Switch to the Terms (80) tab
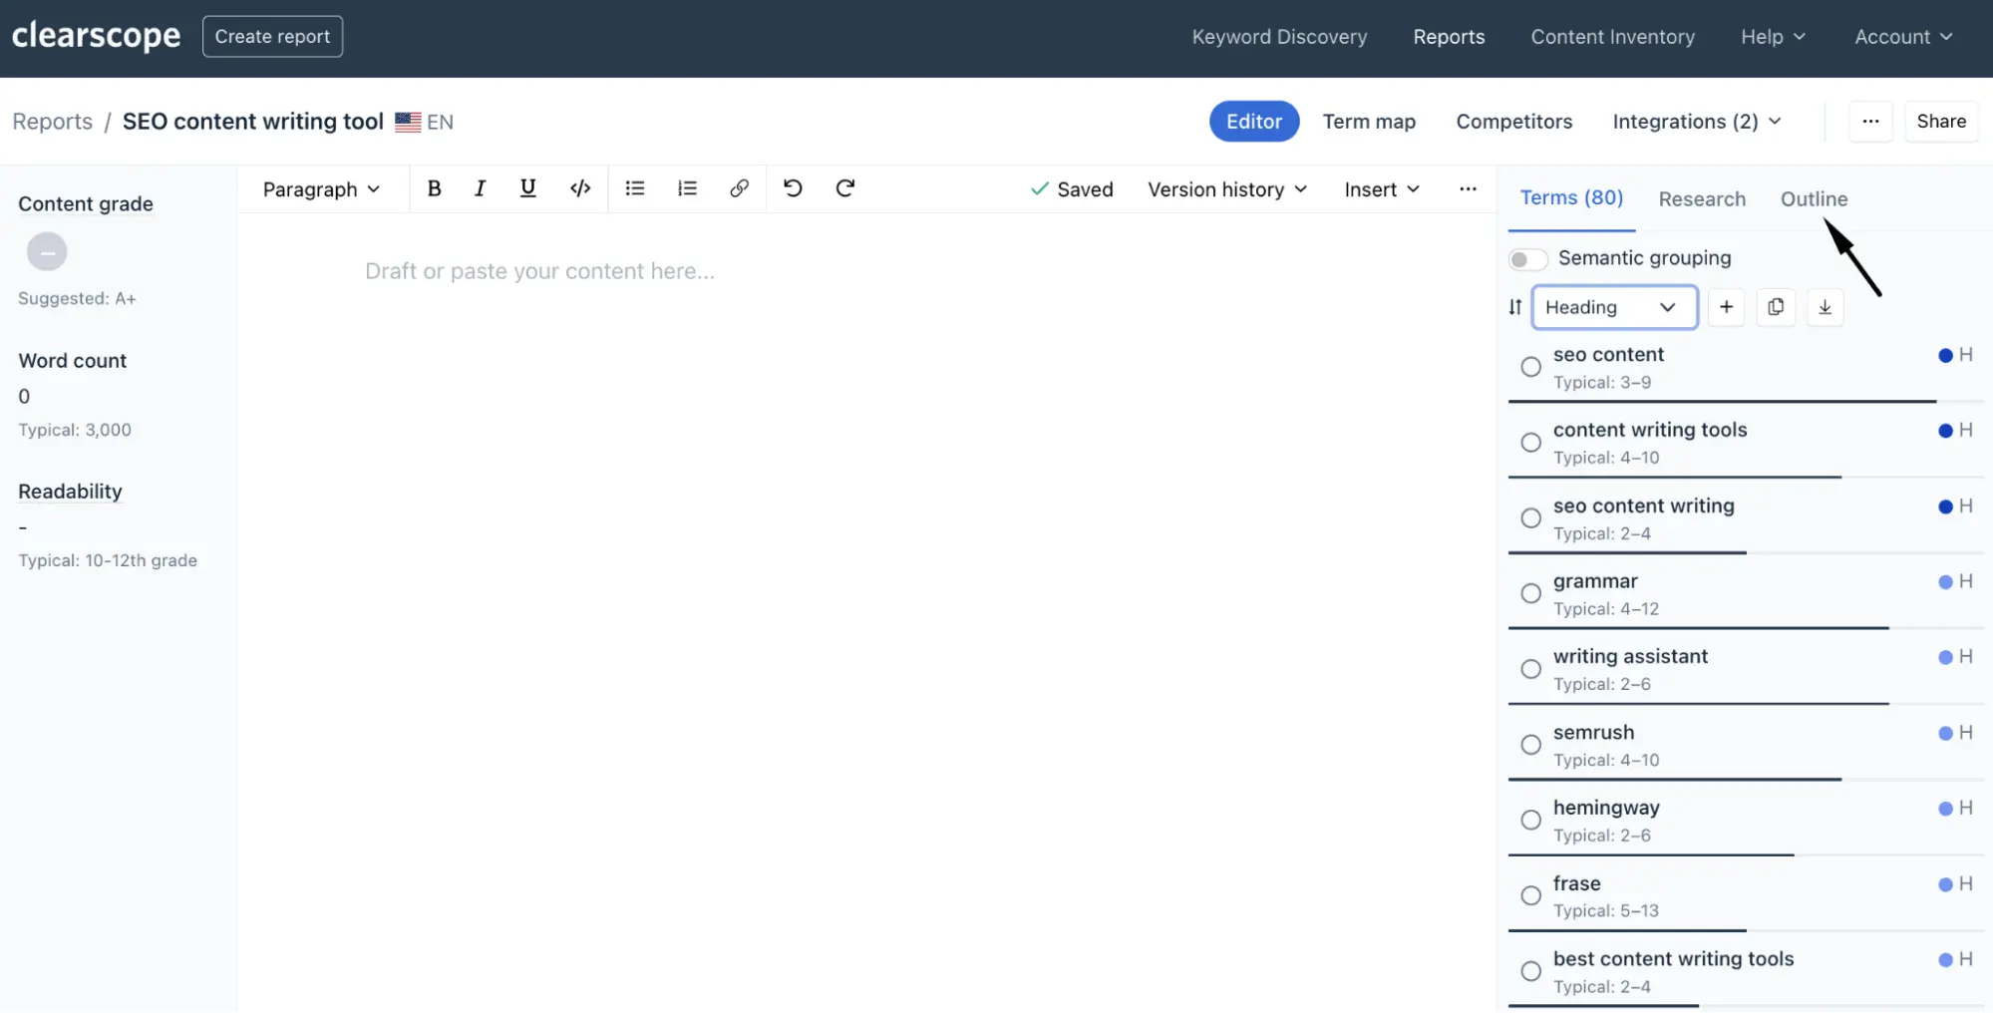This screenshot has height=1013, width=1993. (1571, 197)
